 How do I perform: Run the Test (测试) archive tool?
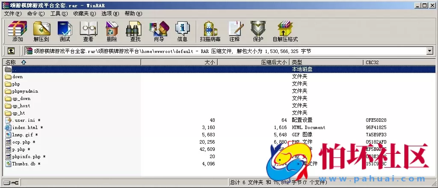click(x=65, y=31)
